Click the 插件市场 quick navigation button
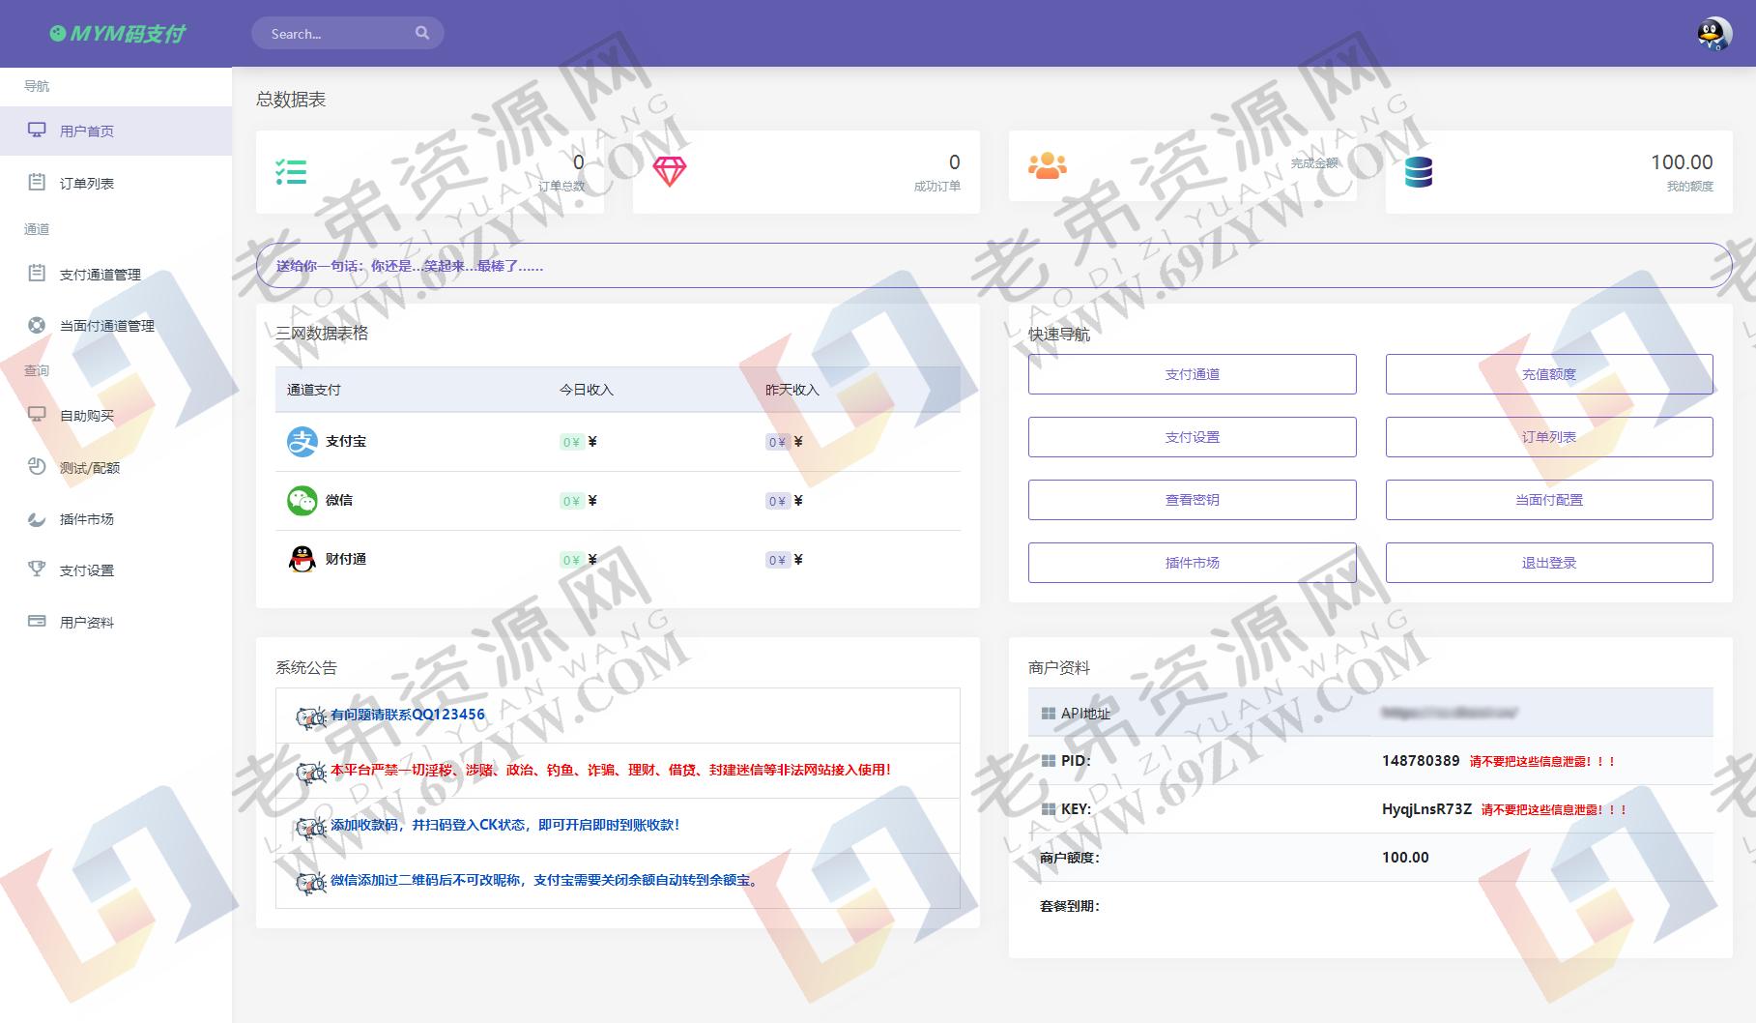Viewport: 1756px width, 1023px height. click(1192, 563)
